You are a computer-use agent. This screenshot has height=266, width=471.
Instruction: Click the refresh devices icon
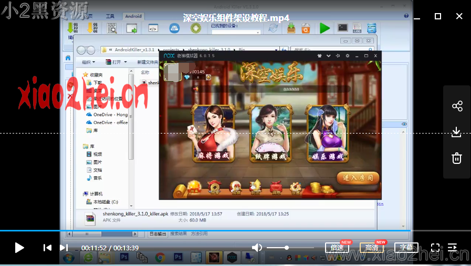click(273, 28)
